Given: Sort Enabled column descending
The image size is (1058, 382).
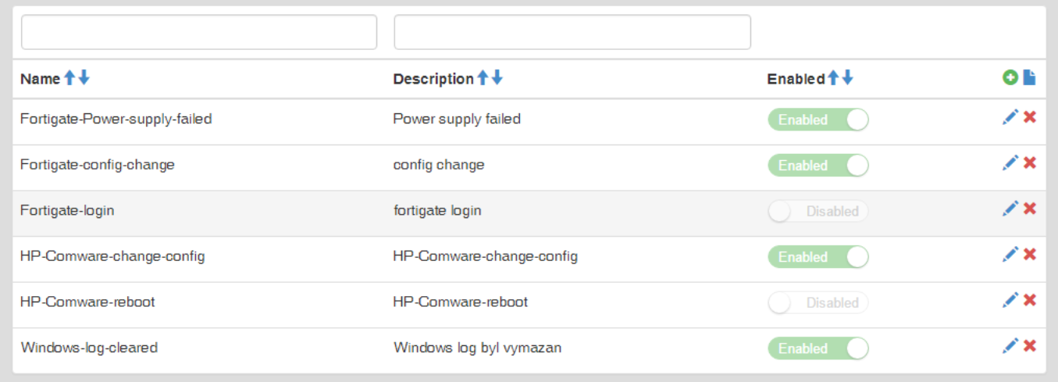Looking at the screenshot, I should click(x=848, y=78).
